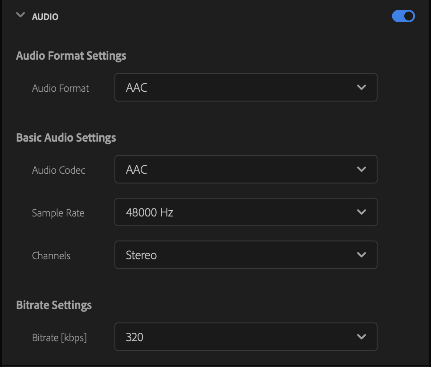This screenshot has width=431, height=367.
Task: Click the Audio Format Settings heading
Action: click(x=71, y=56)
